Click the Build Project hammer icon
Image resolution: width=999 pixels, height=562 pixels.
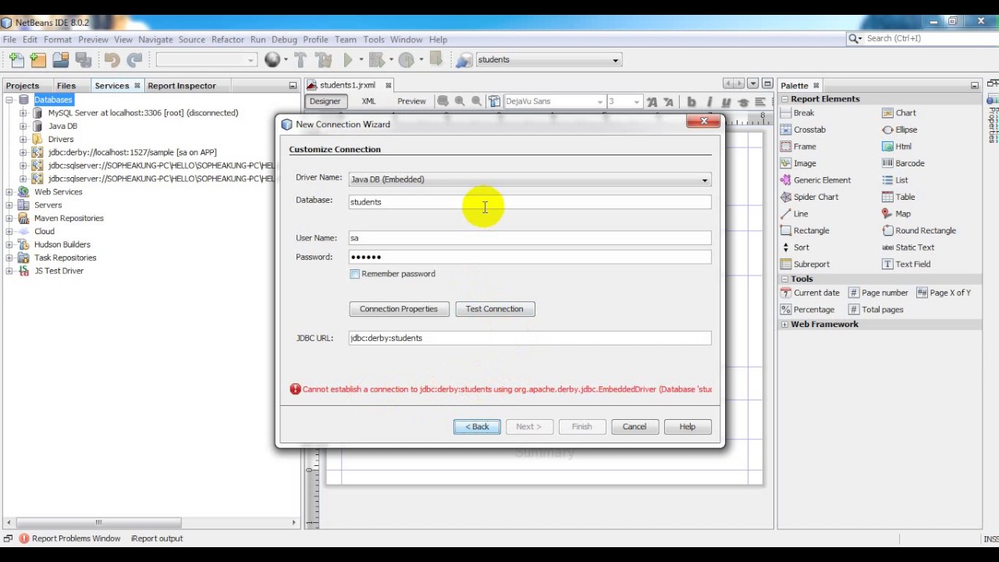300,59
